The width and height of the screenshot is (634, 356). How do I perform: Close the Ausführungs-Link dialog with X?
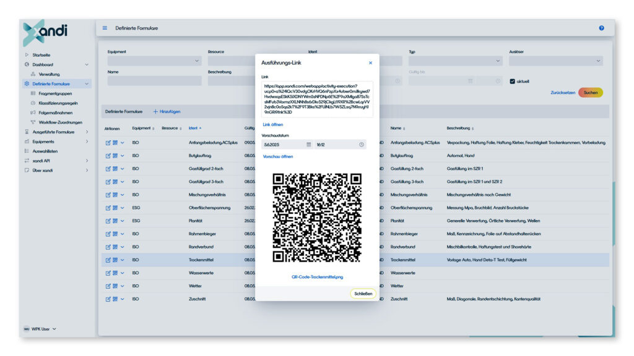coord(370,62)
